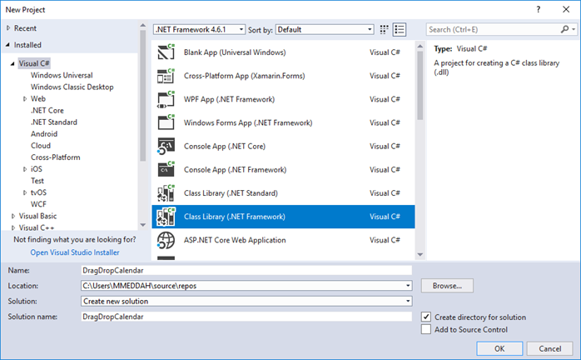The image size is (581, 360).
Task: Expand the tvOS node arrow
Action: 25,192
